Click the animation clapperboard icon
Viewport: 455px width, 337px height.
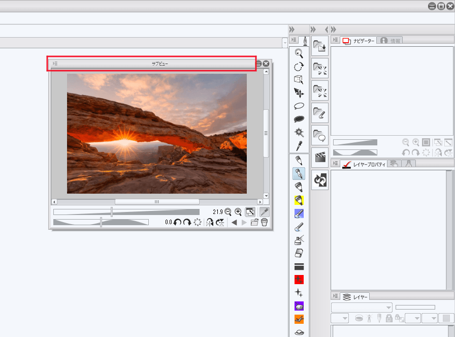(x=320, y=158)
